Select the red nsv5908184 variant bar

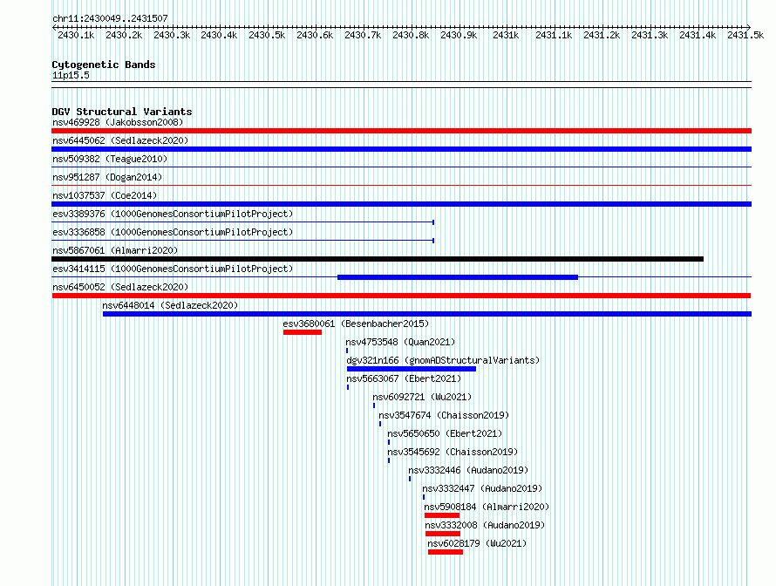pos(442,515)
